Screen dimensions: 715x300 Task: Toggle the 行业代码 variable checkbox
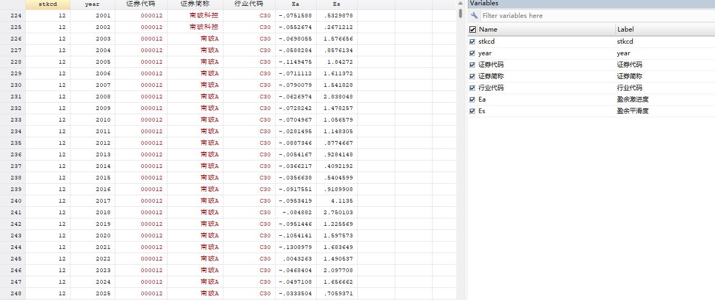tap(472, 88)
